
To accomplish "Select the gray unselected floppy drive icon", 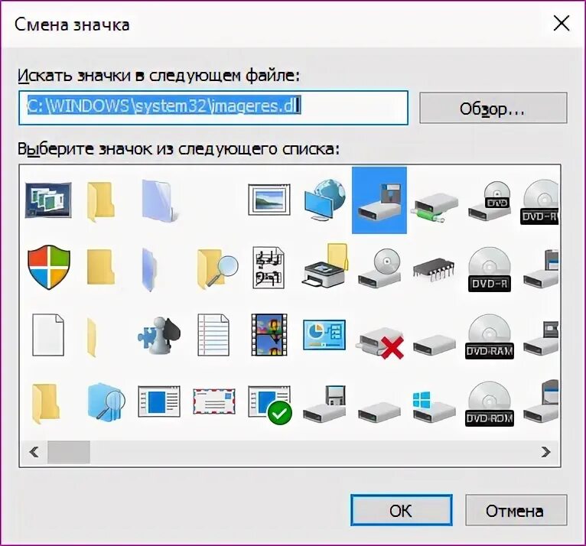I will click(x=324, y=405).
